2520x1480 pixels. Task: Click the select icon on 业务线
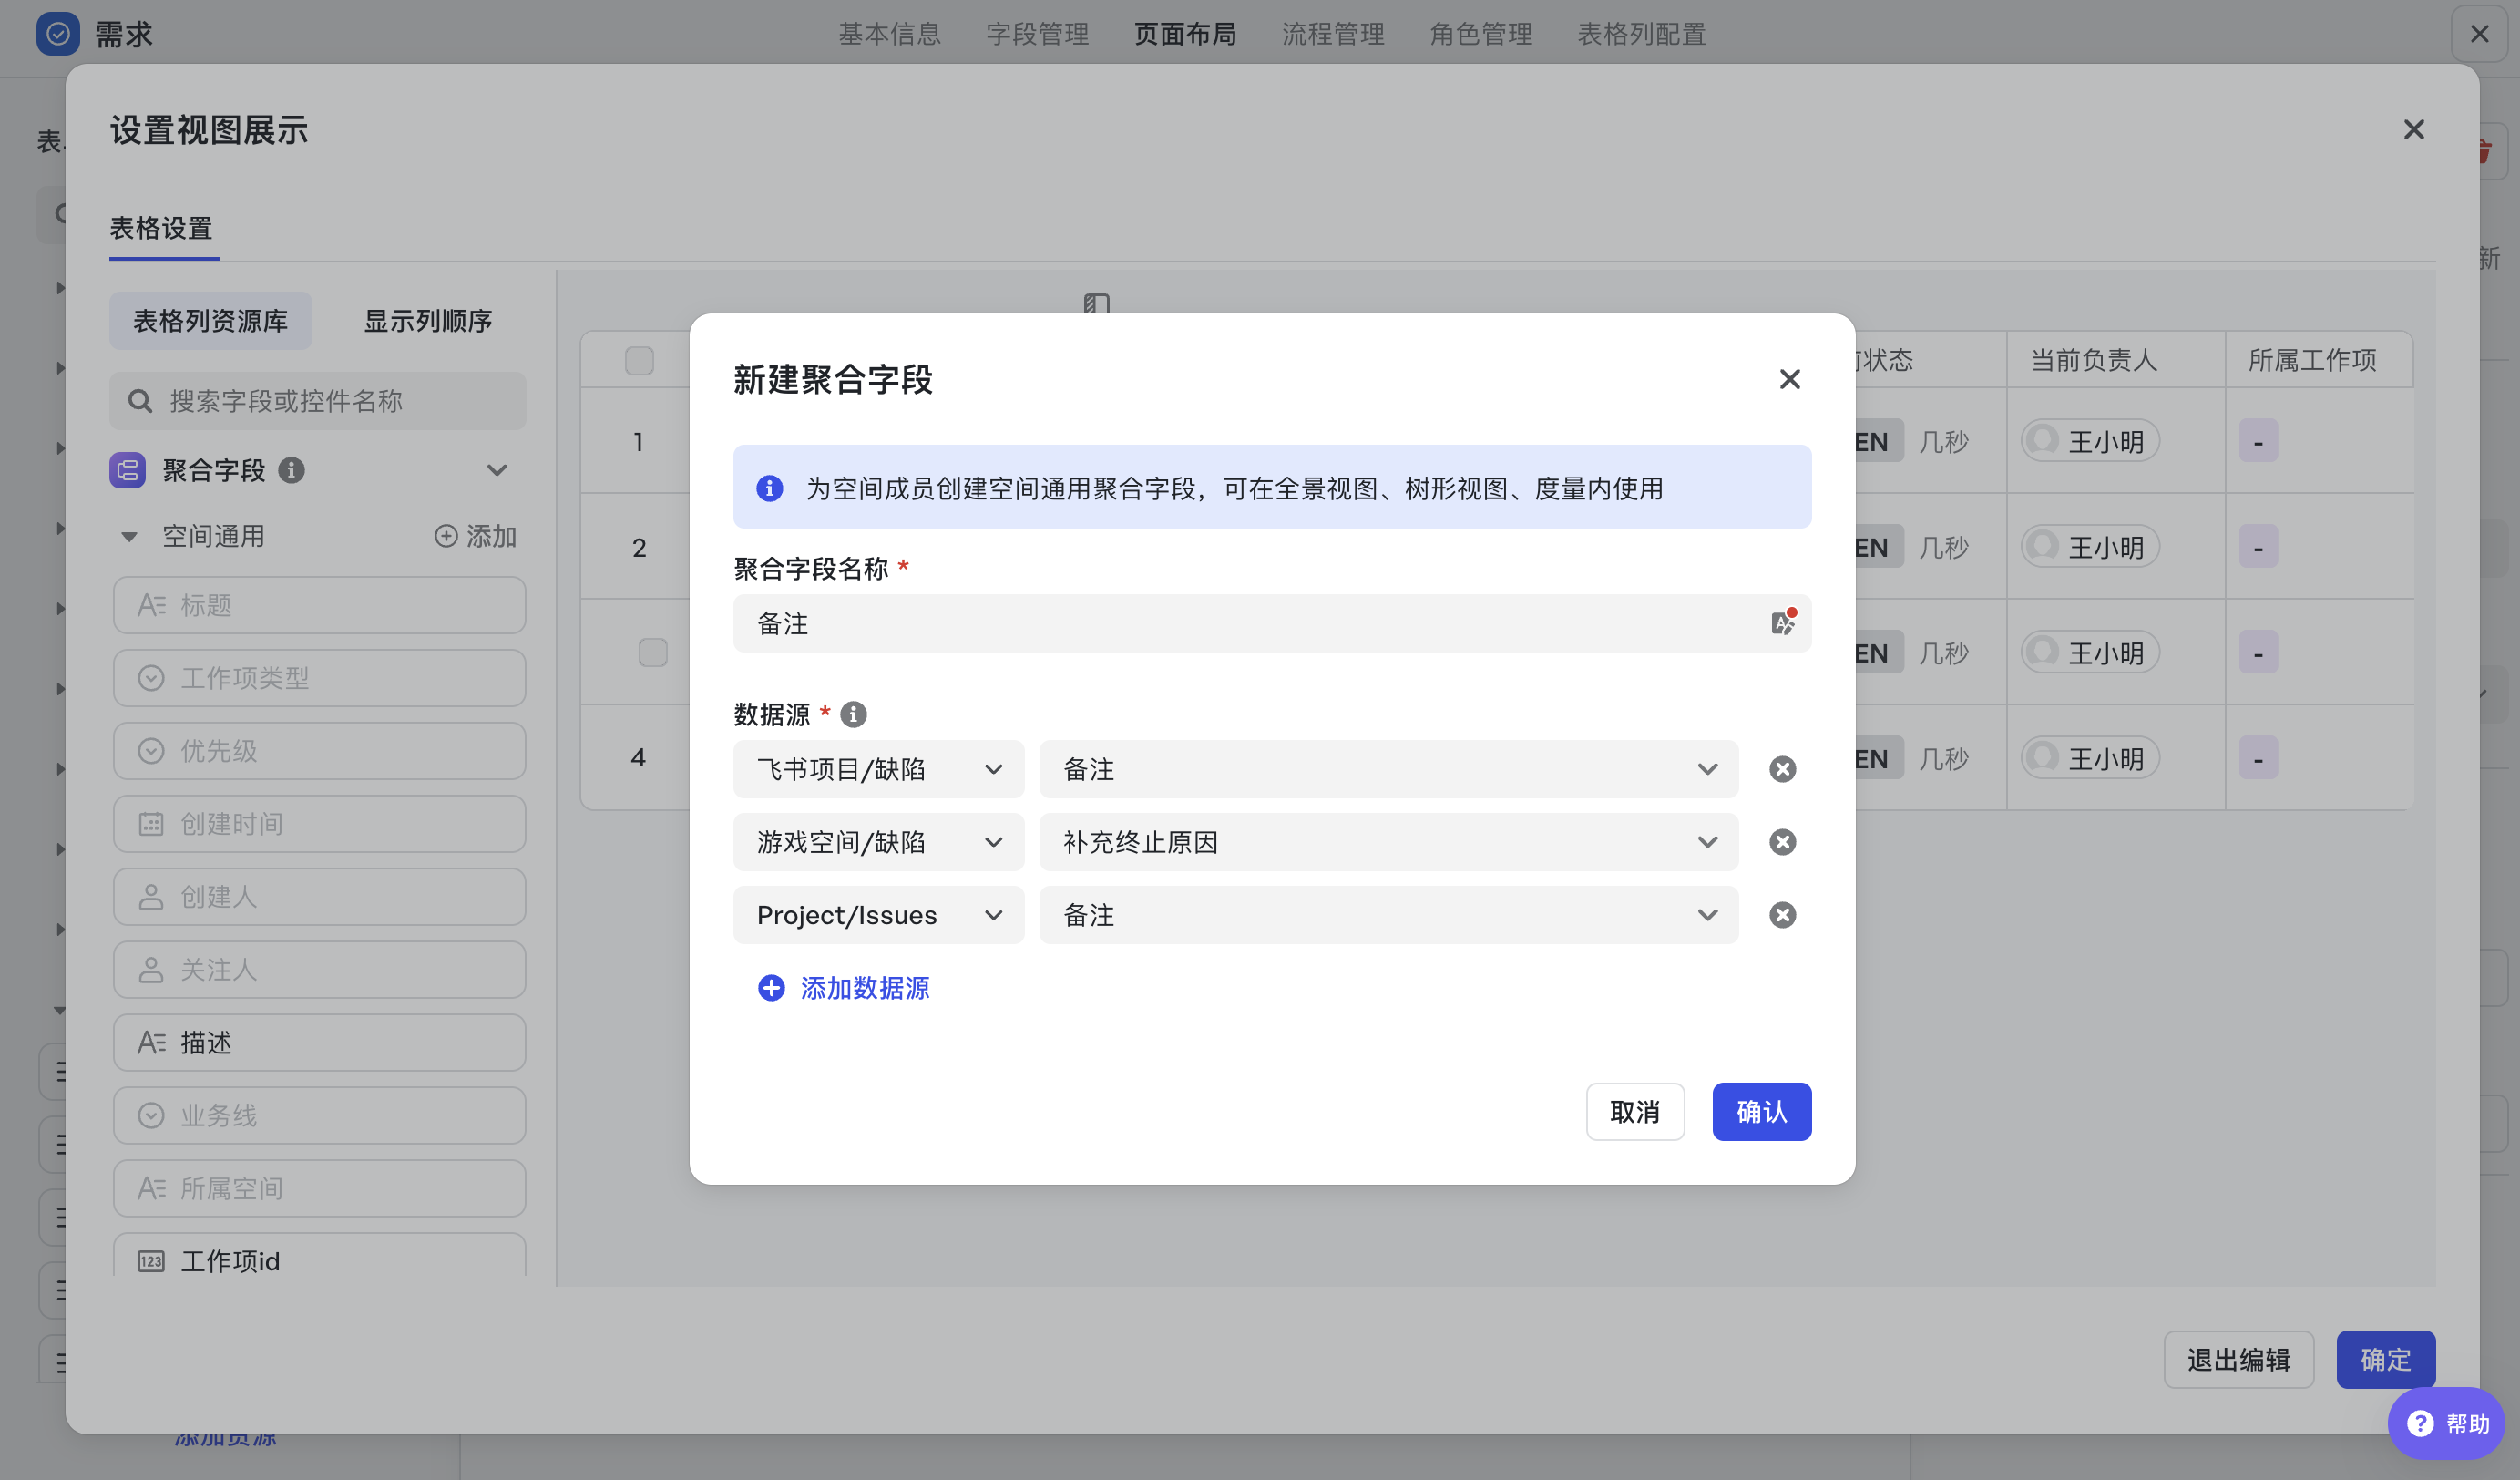151,1116
